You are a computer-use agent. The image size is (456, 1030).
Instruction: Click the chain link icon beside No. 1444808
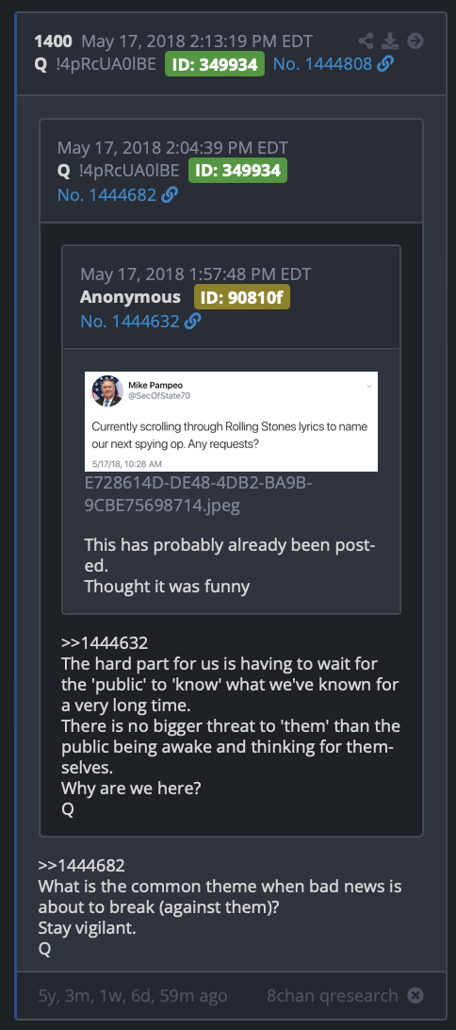pos(385,64)
